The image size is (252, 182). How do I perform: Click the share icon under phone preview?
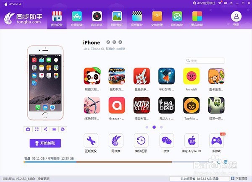[x=45, y=129]
